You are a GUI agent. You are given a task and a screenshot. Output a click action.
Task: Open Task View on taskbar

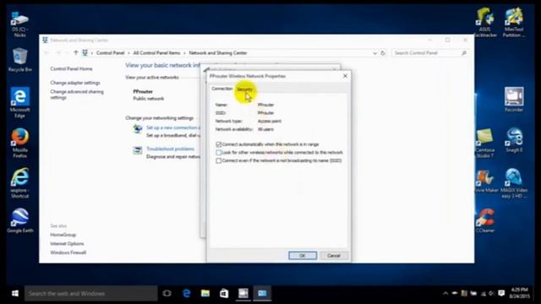[x=167, y=293]
